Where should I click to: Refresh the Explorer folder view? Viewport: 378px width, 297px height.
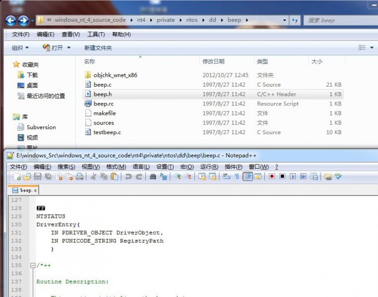coord(295,20)
